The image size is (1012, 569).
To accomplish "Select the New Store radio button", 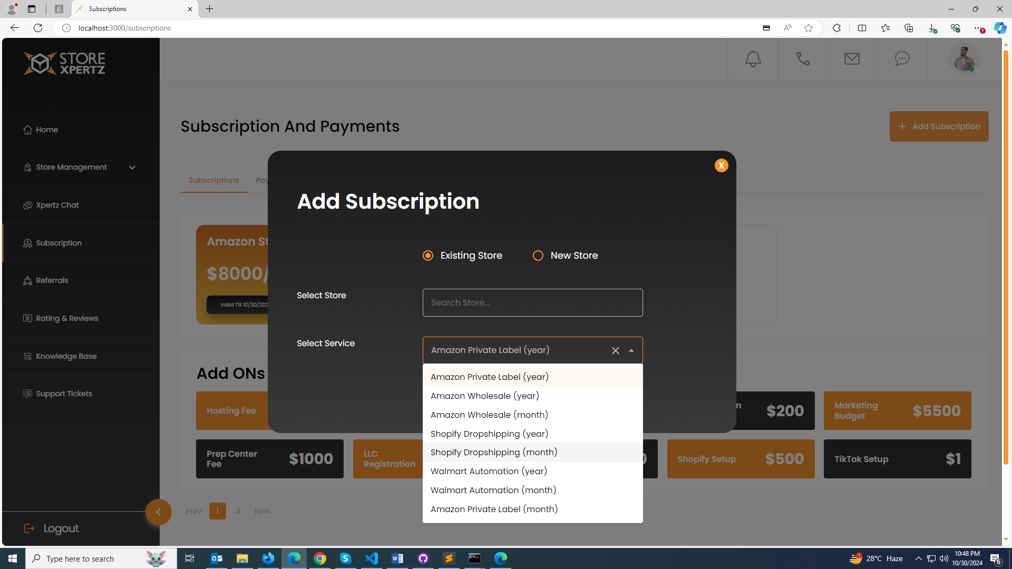I will tap(538, 256).
